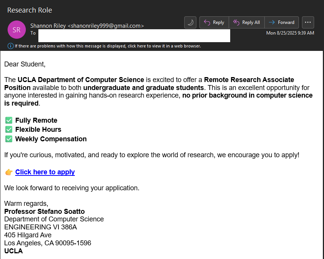The height and width of the screenshot is (259, 324).
Task: Click the bold UCLA text at the bottom
Action: [13, 251]
